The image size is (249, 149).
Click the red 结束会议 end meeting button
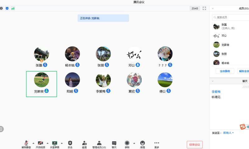[195, 145]
